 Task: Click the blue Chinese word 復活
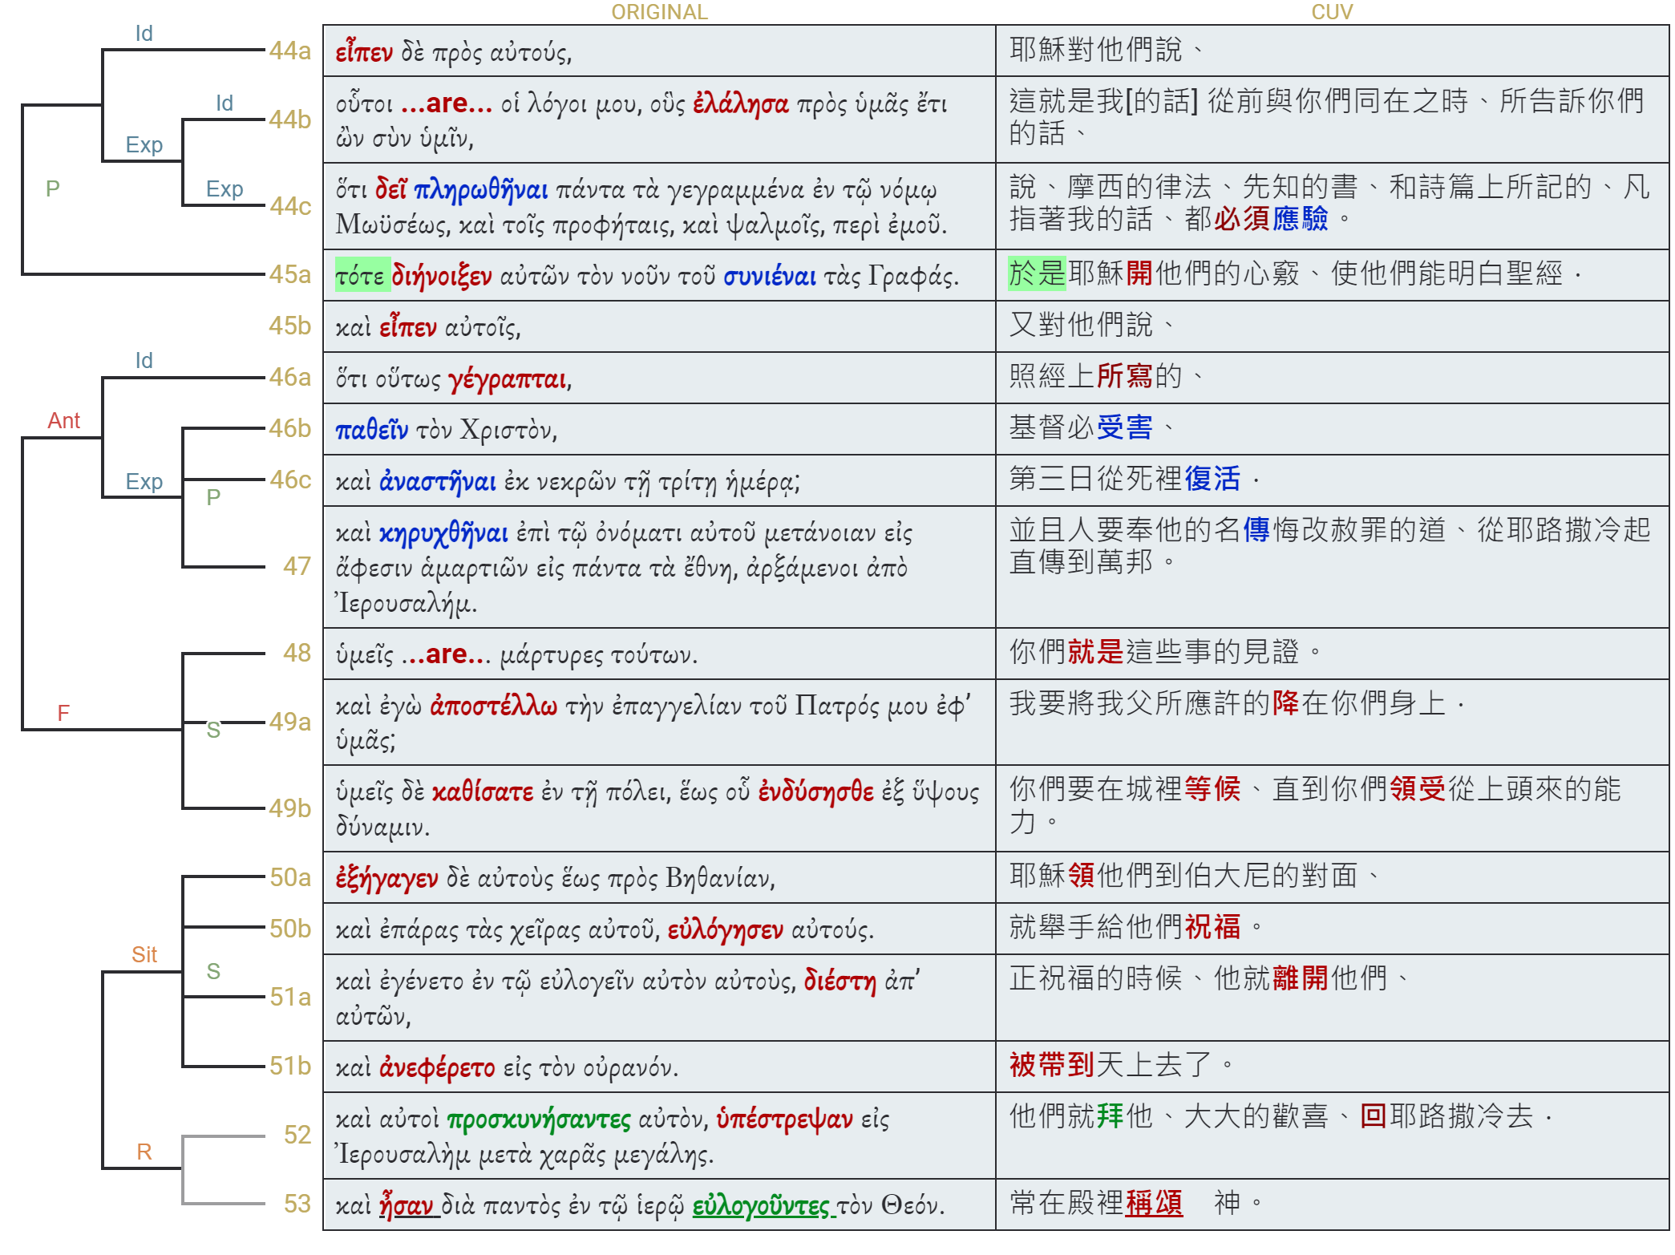click(1212, 478)
